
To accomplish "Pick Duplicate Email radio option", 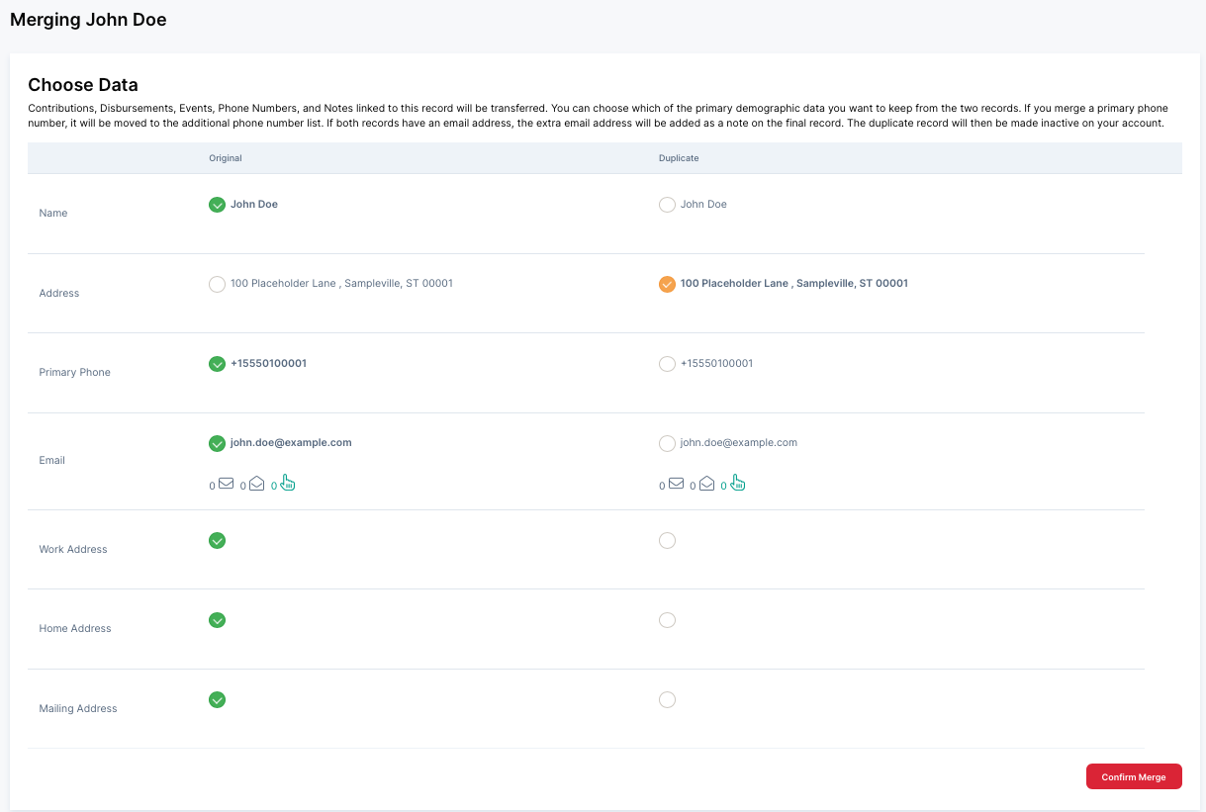I will pyautogui.click(x=667, y=443).
